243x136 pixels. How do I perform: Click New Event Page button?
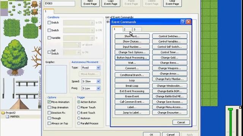[90, 3]
